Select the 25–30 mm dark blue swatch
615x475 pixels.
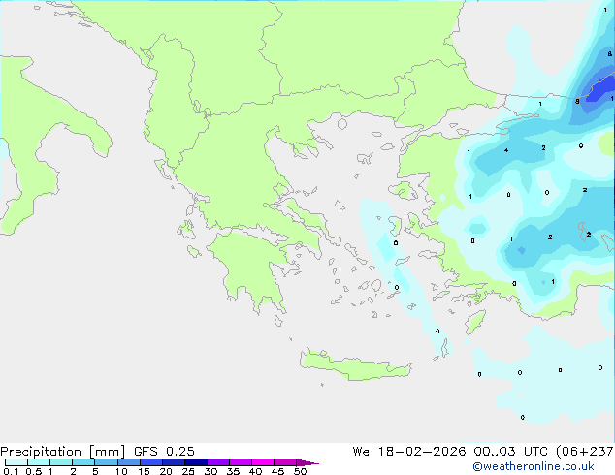pos(195,462)
